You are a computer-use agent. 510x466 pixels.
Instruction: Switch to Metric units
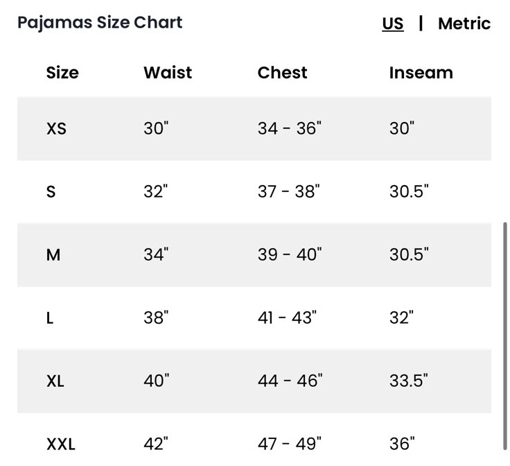(464, 24)
